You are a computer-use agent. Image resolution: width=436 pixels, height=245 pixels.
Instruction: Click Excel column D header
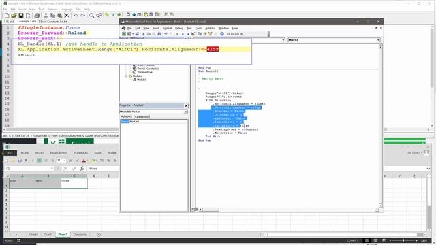(x=94, y=176)
